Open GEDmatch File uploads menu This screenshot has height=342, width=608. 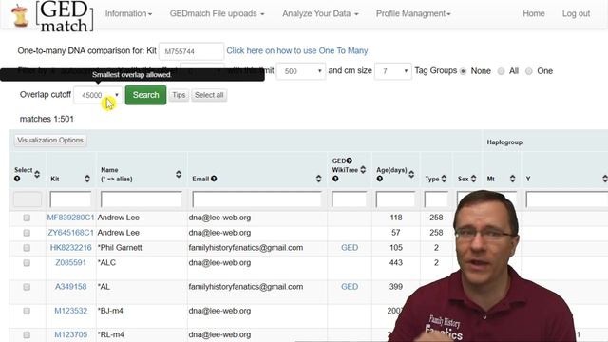pos(218,13)
